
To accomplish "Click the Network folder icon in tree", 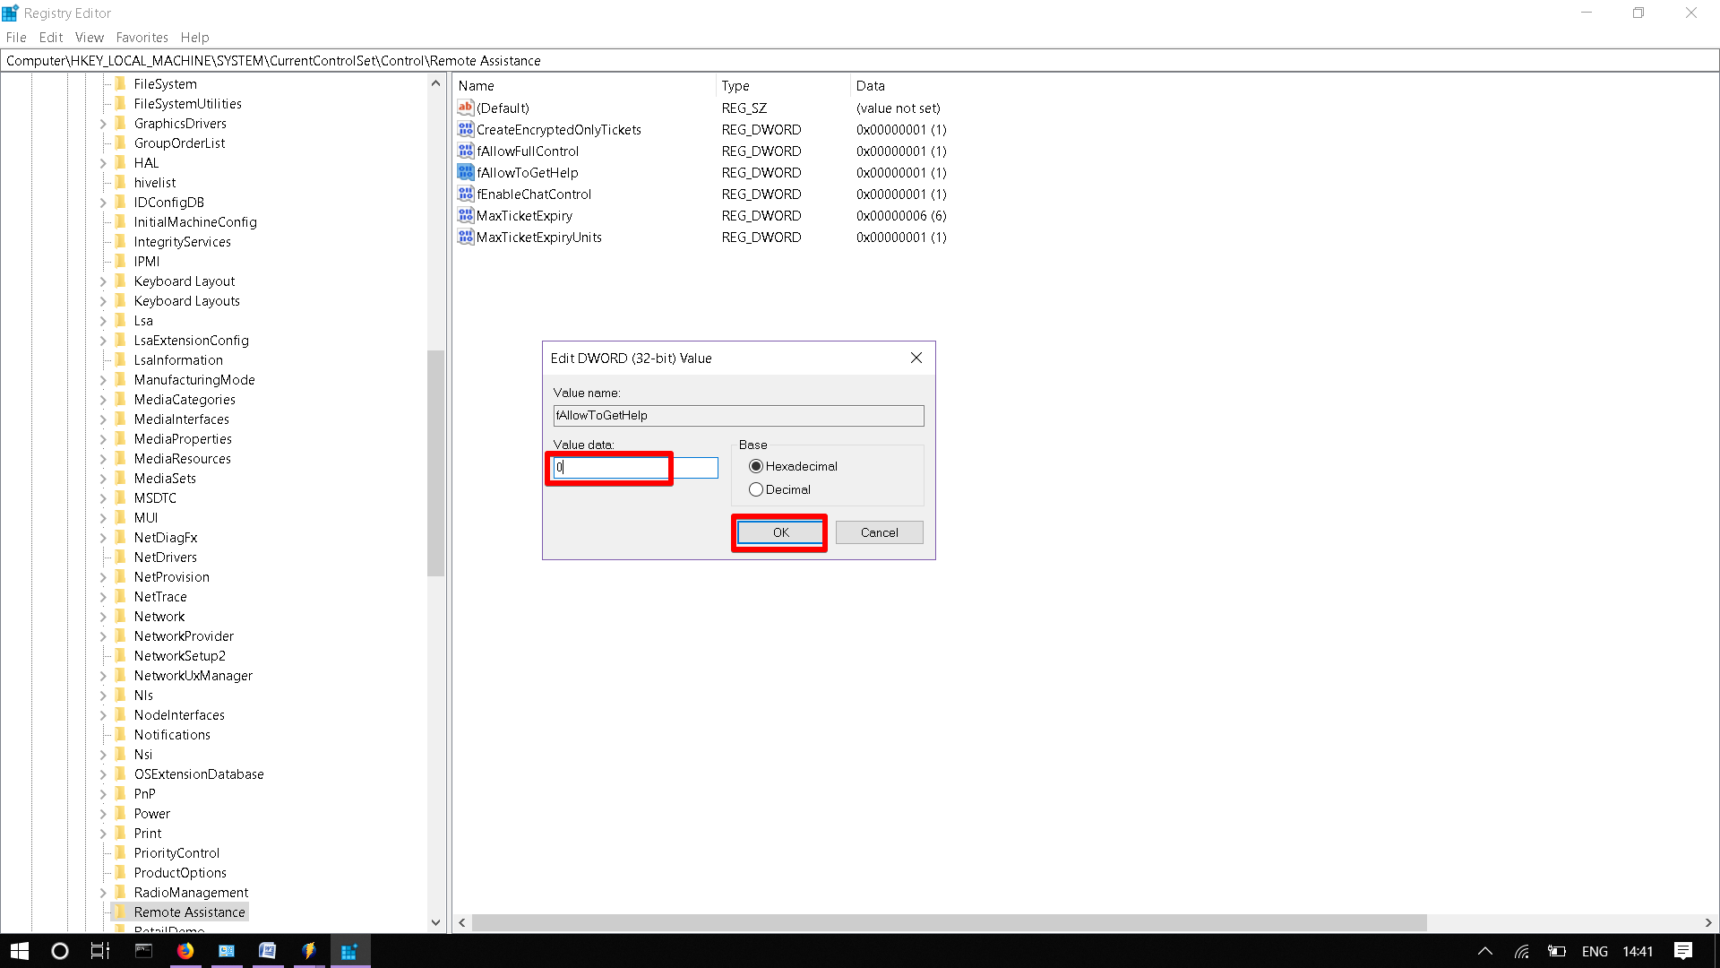I will coord(121,616).
